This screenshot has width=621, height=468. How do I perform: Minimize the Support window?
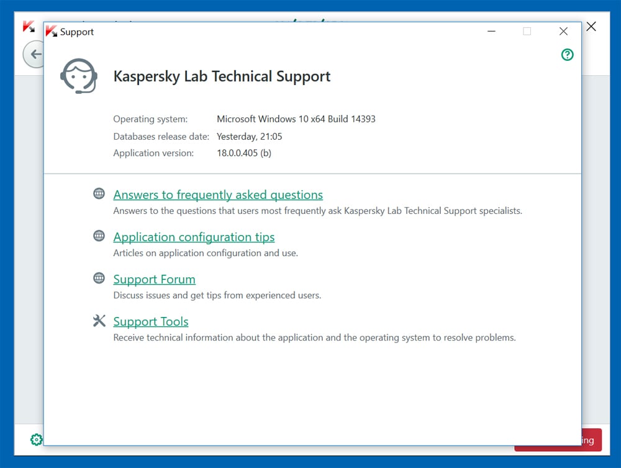click(x=491, y=31)
